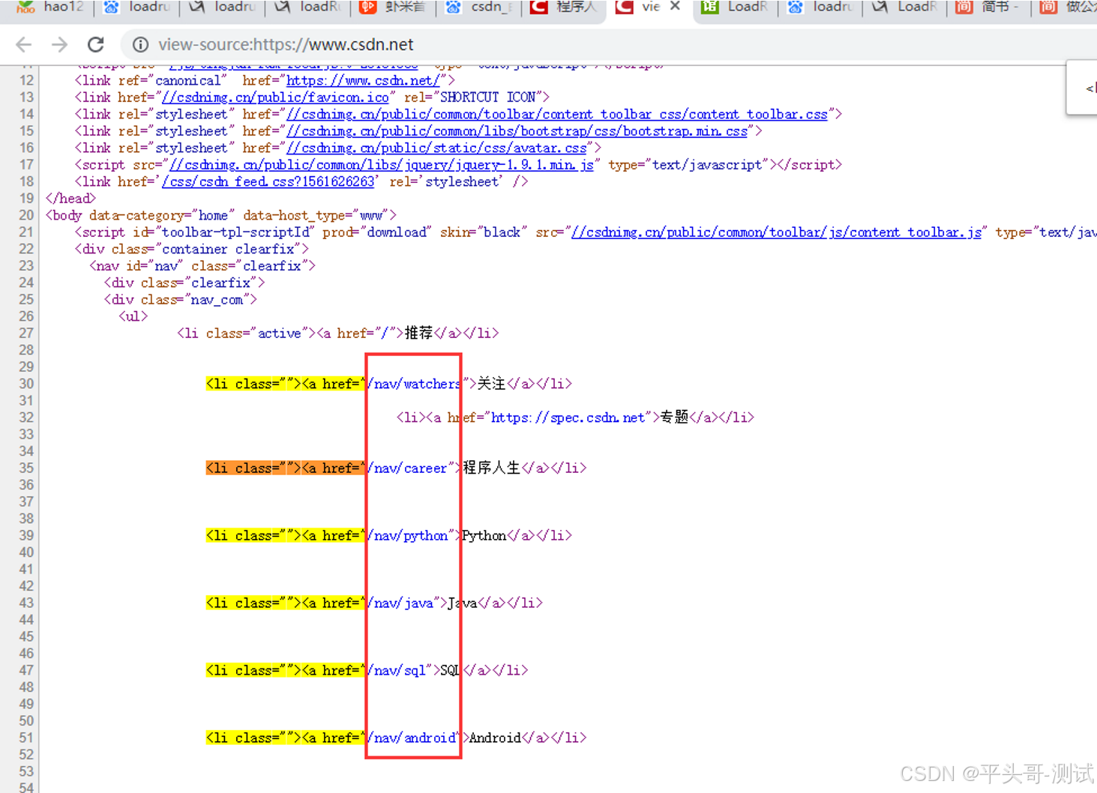The height and width of the screenshot is (793, 1097).
Task: Open the content_toolbar.css link
Action: pos(557,114)
